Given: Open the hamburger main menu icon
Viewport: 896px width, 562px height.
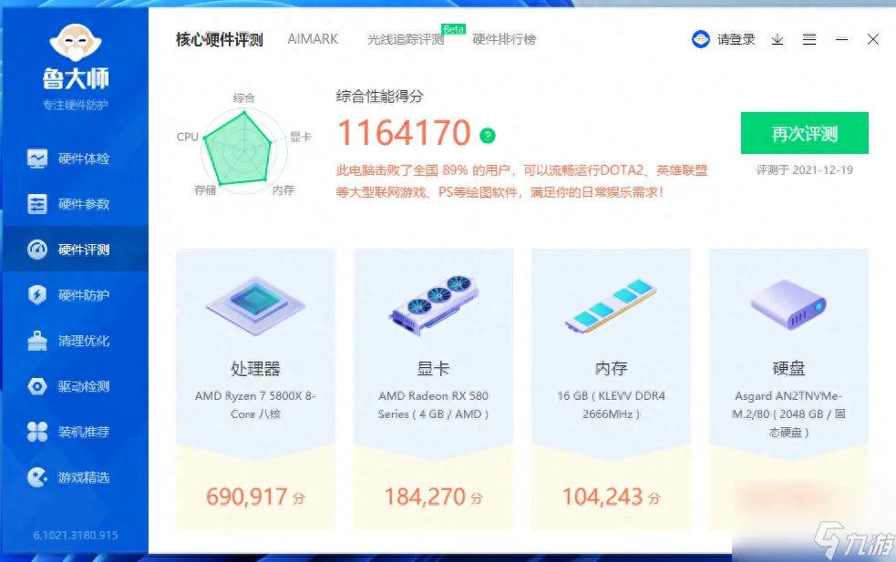Looking at the screenshot, I should point(809,40).
